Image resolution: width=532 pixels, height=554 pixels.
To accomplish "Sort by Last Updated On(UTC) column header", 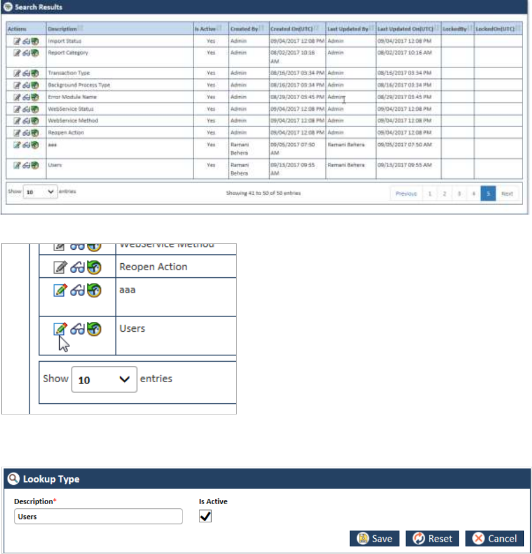I will click(x=408, y=29).
